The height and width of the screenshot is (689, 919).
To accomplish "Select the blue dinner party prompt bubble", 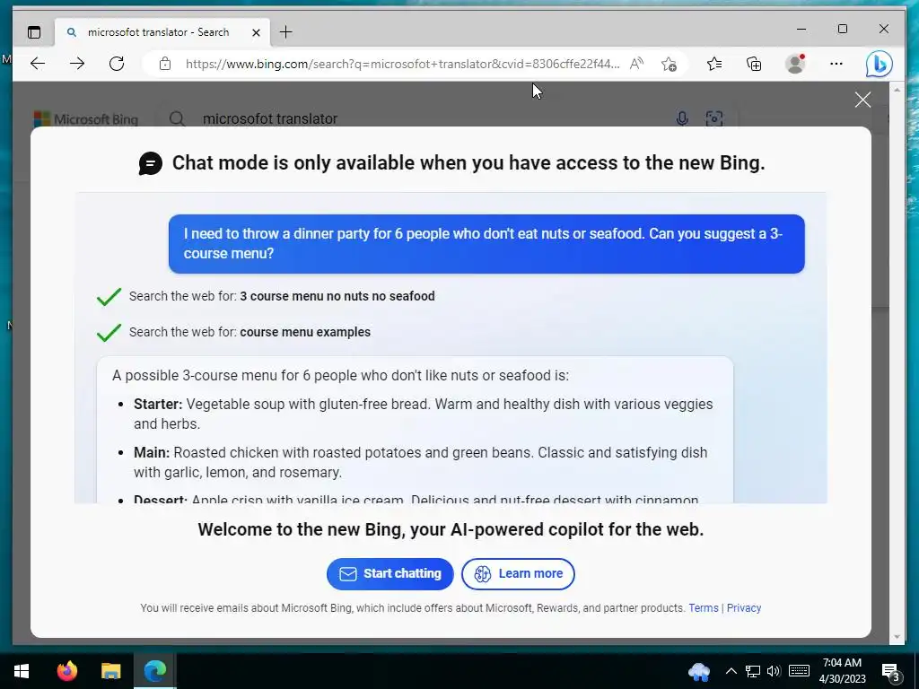I will point(486,244).
